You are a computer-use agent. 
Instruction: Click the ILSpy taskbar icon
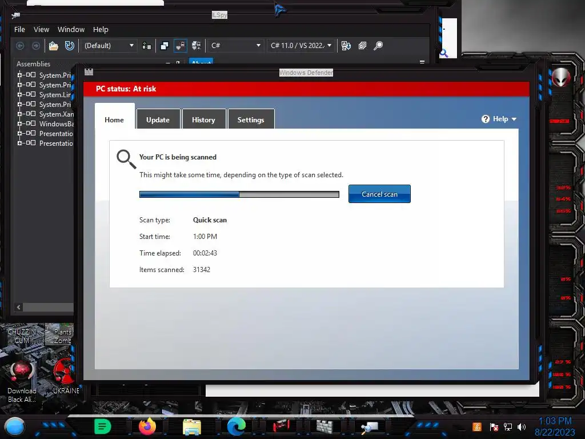[x=370, y=427]
